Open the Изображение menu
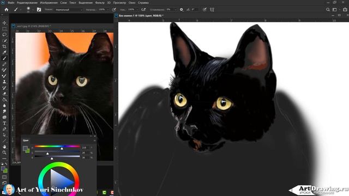 pyautogui.click(x=49, y=3)
